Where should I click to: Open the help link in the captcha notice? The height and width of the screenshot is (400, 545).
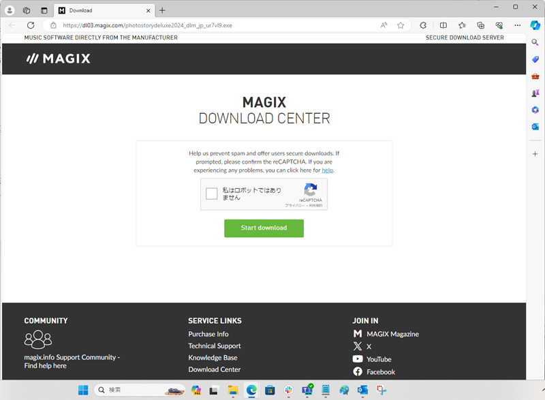point(328,170)
